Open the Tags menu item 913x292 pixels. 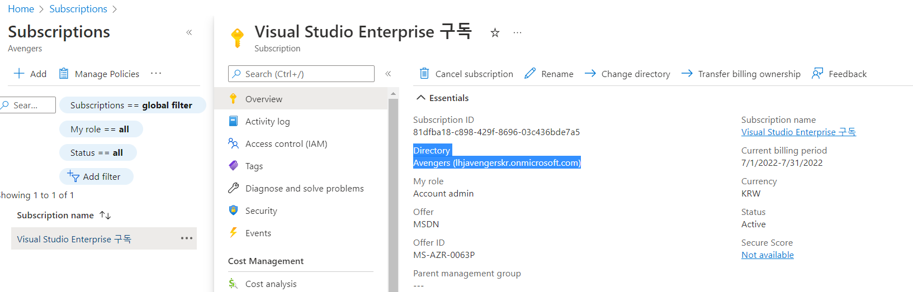click(301, 166)
